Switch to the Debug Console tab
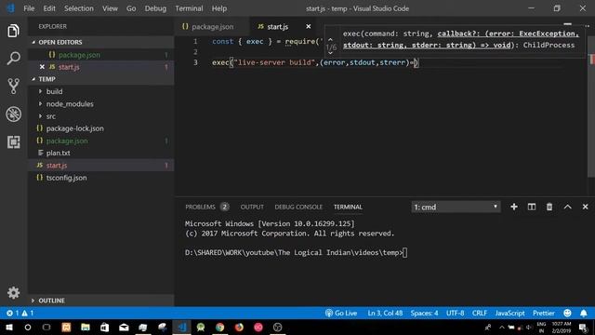Screen dimensions: 595x335 [298, 207]
